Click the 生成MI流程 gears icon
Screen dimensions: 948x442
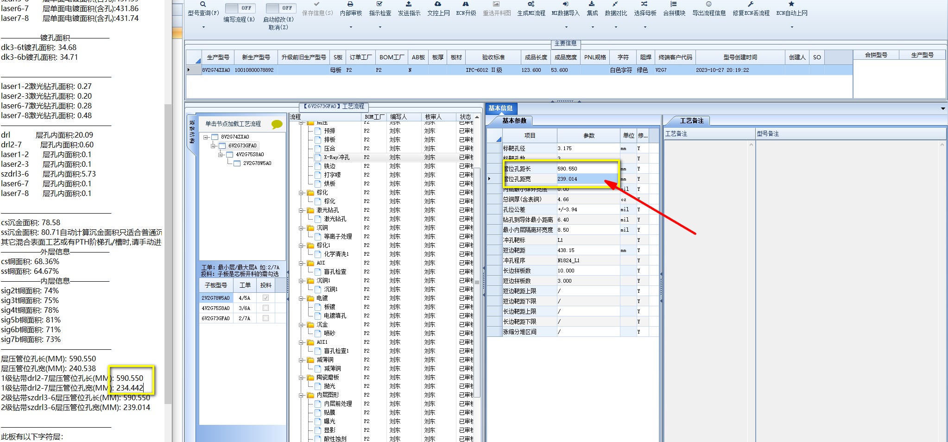[x=531, y=4]
